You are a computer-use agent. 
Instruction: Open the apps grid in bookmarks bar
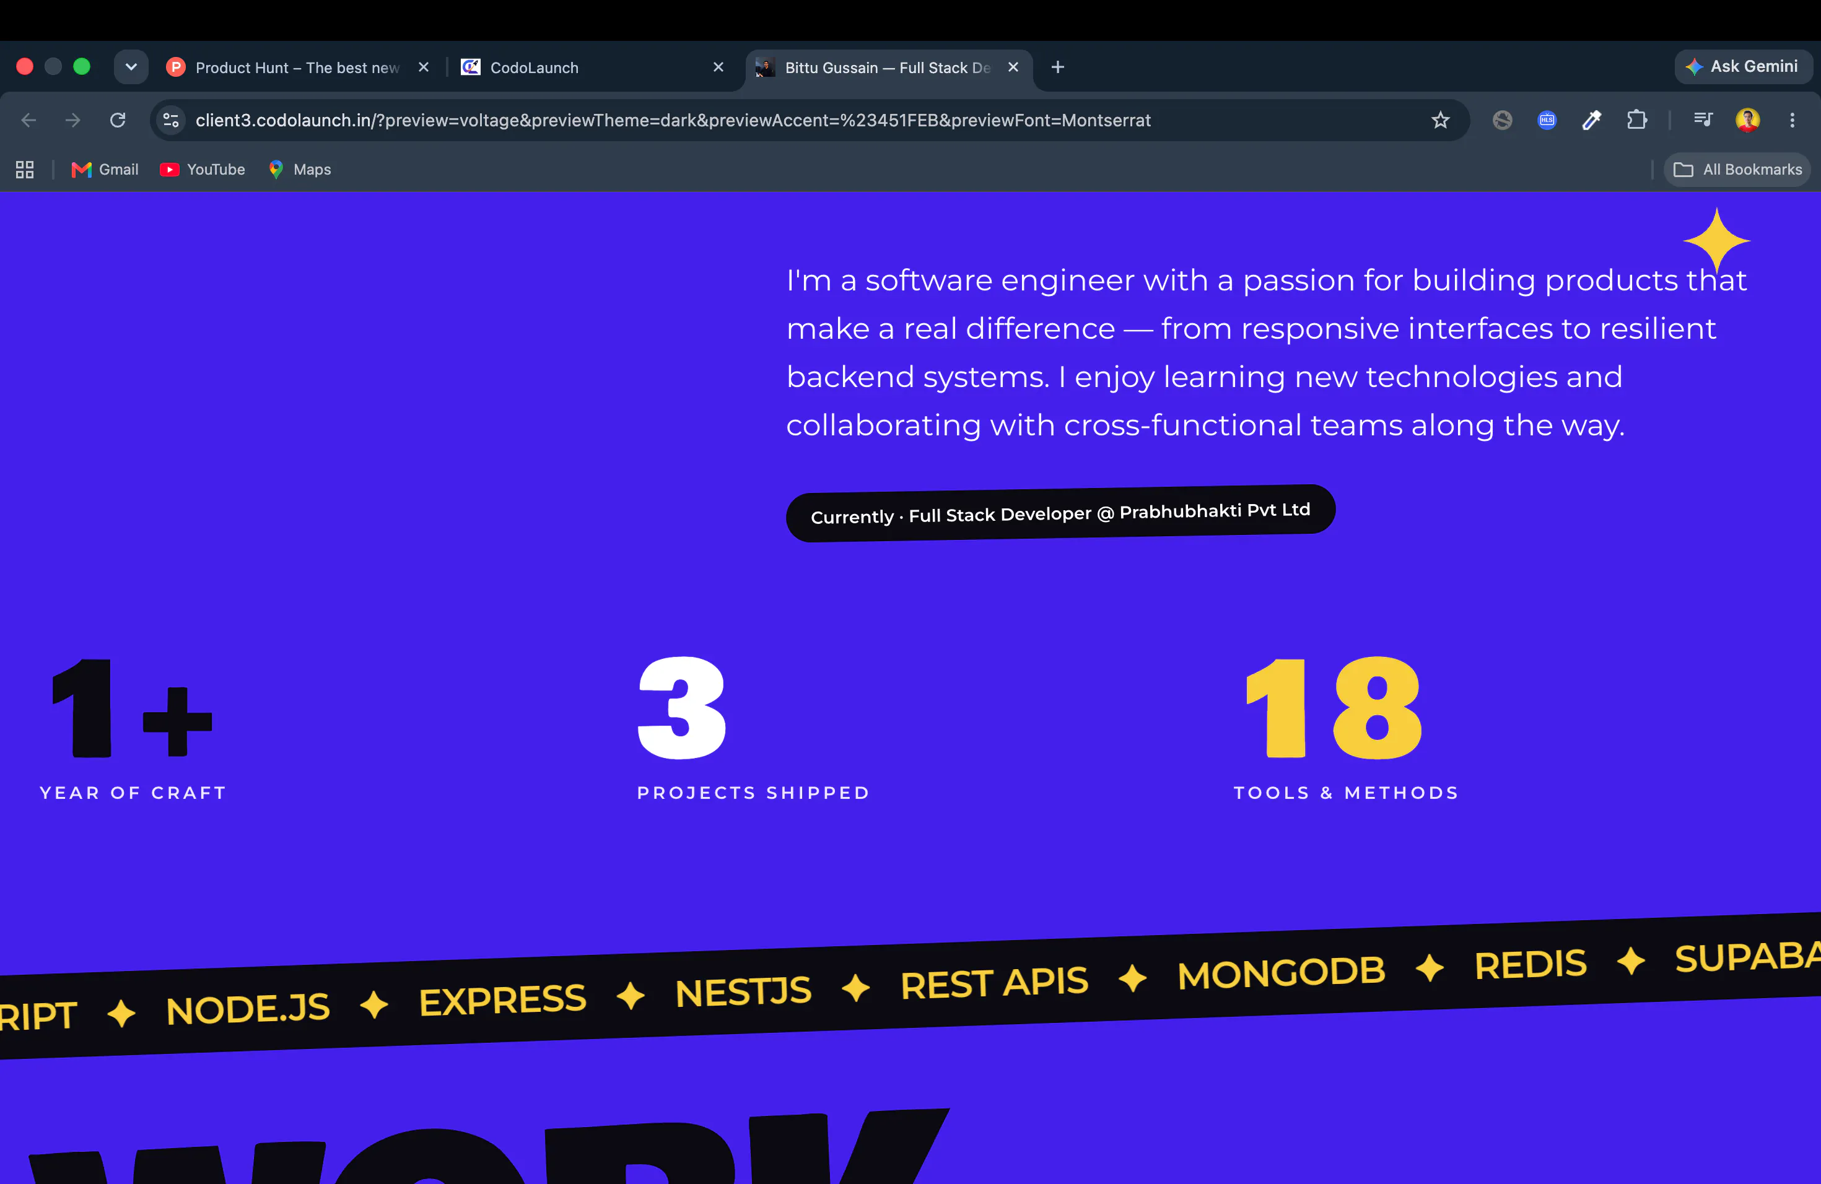[x=25, y=170]
